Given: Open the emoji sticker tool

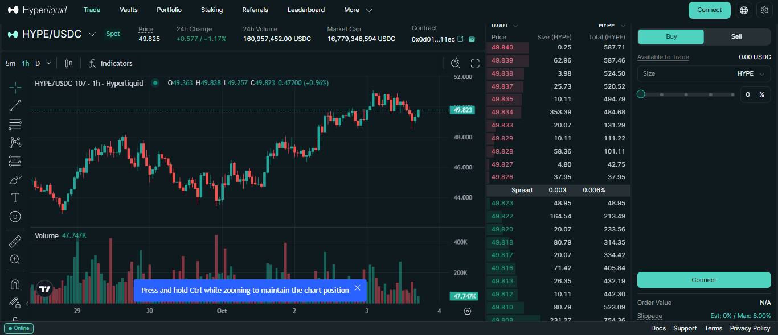Looking at the screenshot, I should (15, 216).
